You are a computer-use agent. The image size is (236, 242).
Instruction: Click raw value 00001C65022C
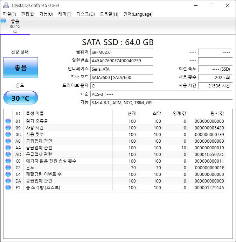(209, 154)
